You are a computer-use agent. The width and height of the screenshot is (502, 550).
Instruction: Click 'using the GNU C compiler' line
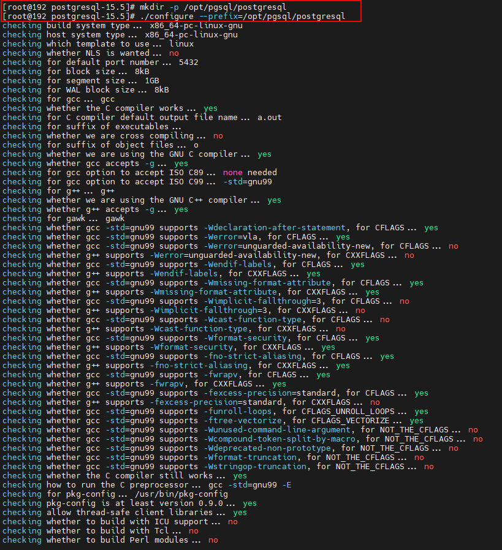click(x=137, y=154)
